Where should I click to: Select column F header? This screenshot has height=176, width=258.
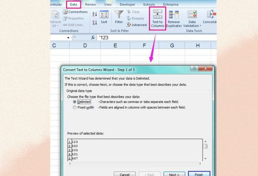[144, 45]
